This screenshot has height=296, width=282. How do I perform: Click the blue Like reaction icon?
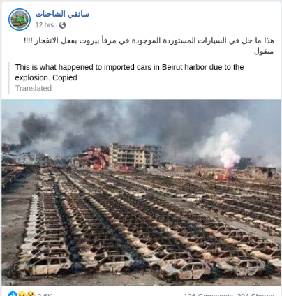pos(13,294)
